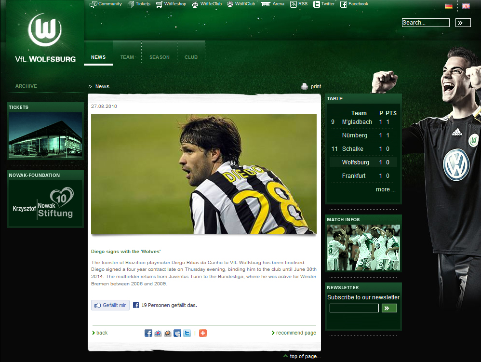Click the Gefällt mir like button
This screenshot has width=481, height=362.
coord(110,305)
